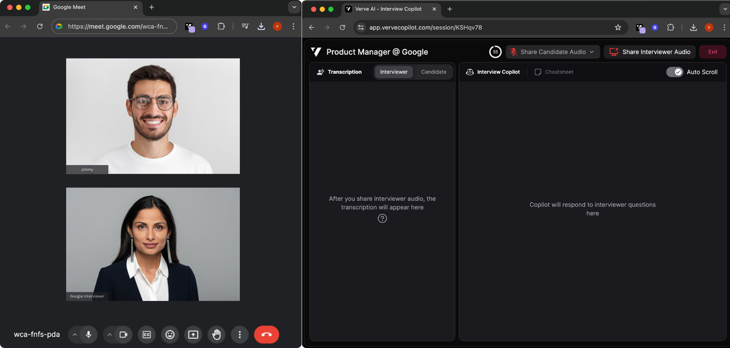Toggle Auto Scroll switch

point(675,72)
